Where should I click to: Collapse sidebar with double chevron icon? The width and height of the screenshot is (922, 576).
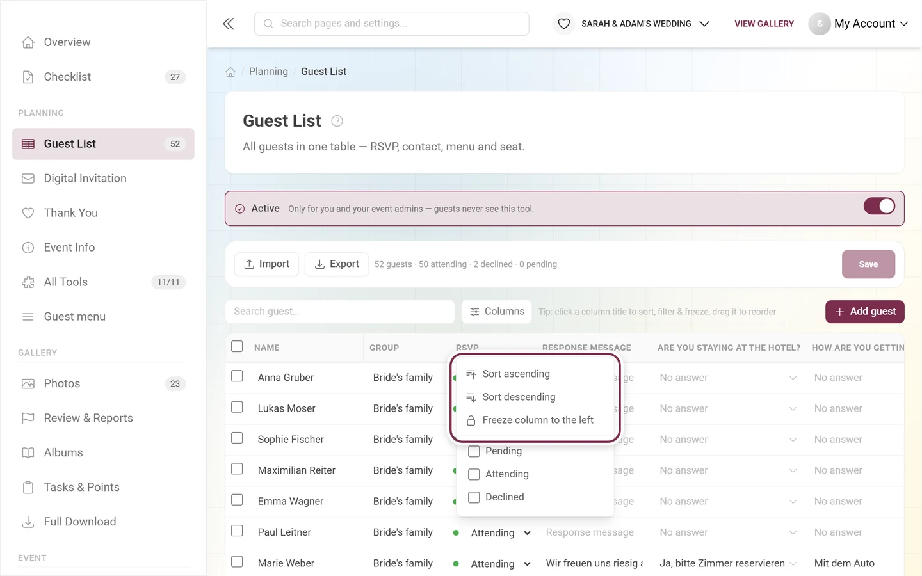(x=229, y=24)
